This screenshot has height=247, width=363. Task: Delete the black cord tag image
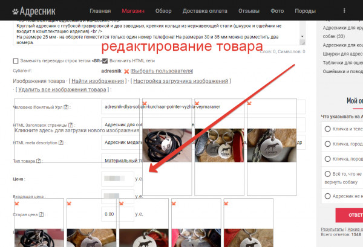pyautogui.click(x=145, y=103)
